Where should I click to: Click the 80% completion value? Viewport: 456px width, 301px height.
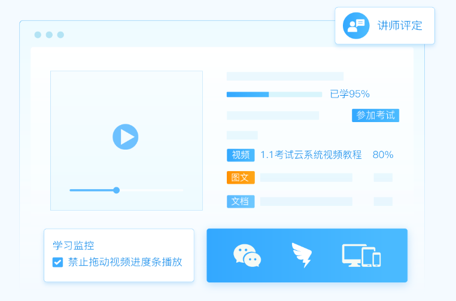tap(383, 155)
